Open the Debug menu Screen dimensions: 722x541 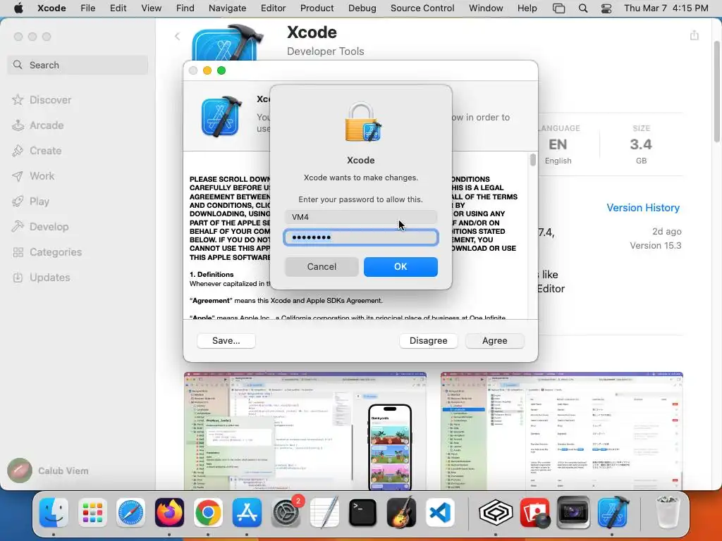coord(362,8)
